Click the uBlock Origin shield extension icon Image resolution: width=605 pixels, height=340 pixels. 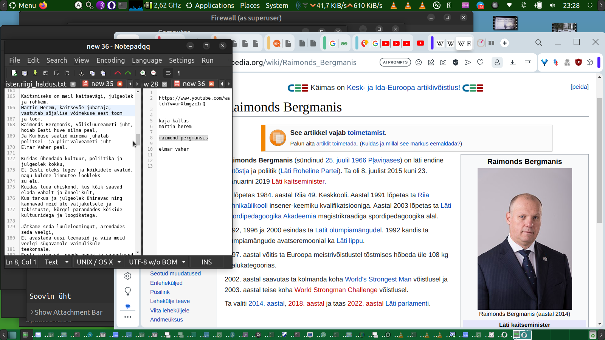pyautogui.click(x=578, y=62)
